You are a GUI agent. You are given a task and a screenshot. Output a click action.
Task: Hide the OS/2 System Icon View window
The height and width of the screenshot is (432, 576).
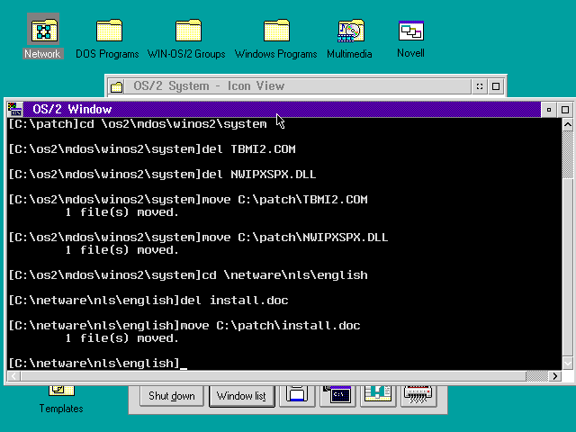point(480,86)
